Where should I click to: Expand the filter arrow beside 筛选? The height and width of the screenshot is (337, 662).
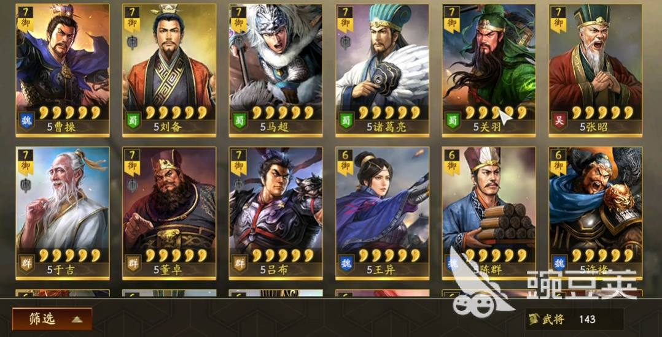click(x=75, y=319)
